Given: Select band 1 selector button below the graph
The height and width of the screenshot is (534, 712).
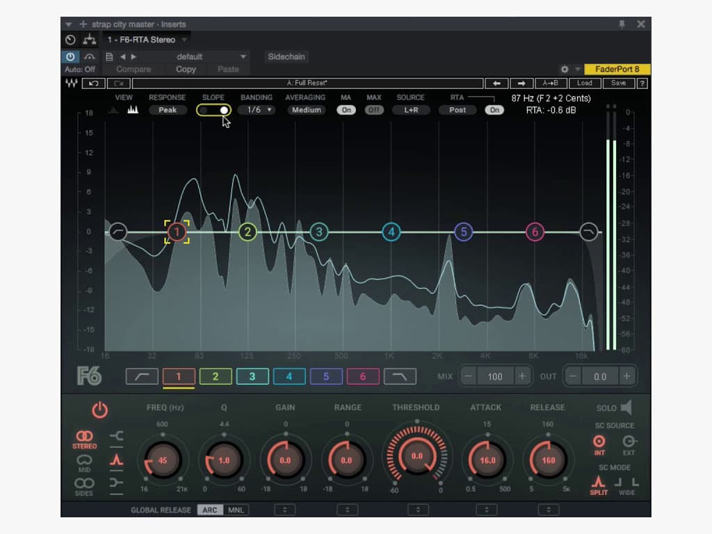Looking at the screenshot, I should (179, 376).
